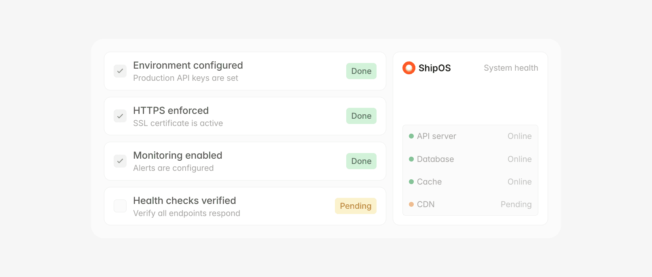Screen dimensions: 652x277
Task: Click the Cache row label
Action: click(429, 182)
